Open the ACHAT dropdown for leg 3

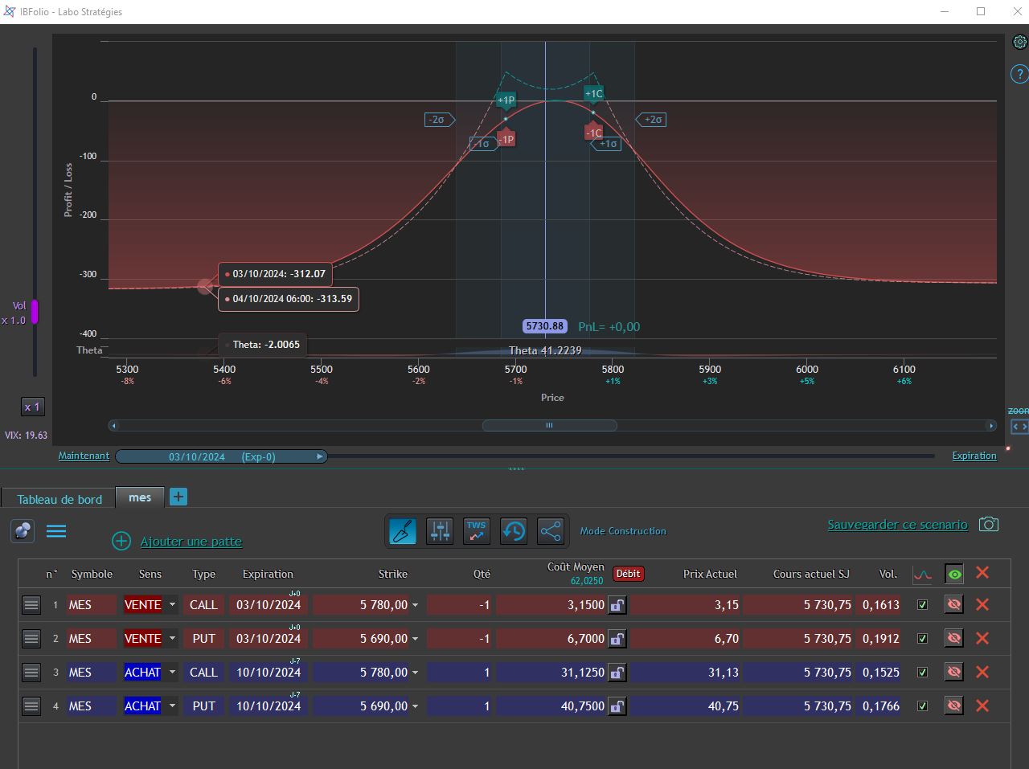[x=172, y=673]
